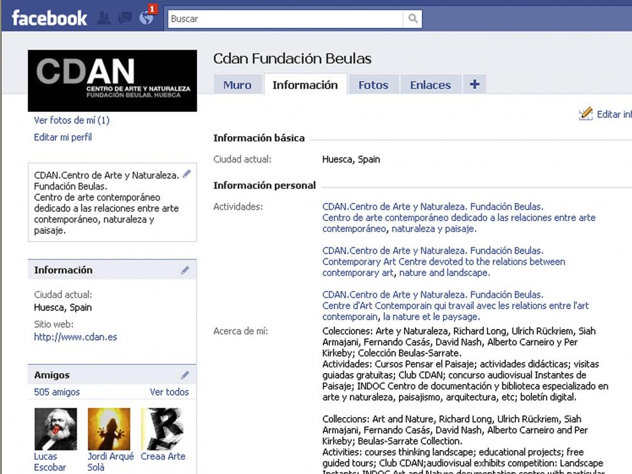
Task: Click the page title Cdan Fundación Beulas
Action: 292,59
